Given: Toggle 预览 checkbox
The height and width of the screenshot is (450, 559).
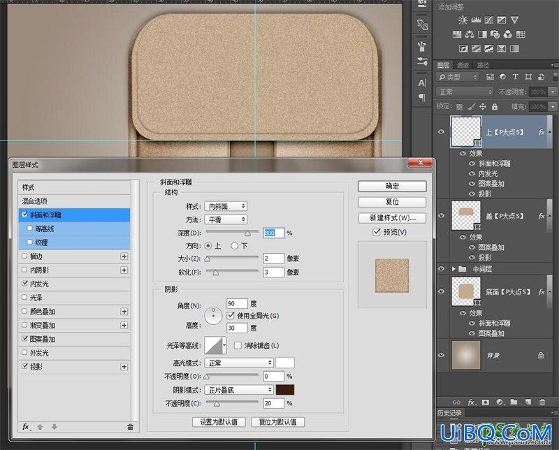Looking at the screenshot, I should [x=377, y=232].
